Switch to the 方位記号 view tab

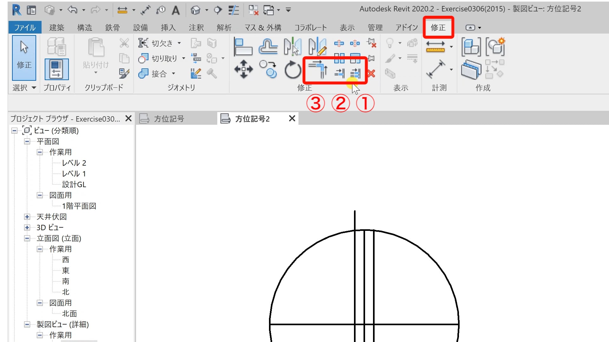[169, 119]
